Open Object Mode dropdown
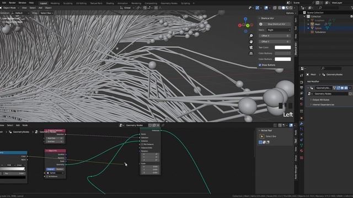Viewport: 353px width, 198px height. (x=10, y=8)
